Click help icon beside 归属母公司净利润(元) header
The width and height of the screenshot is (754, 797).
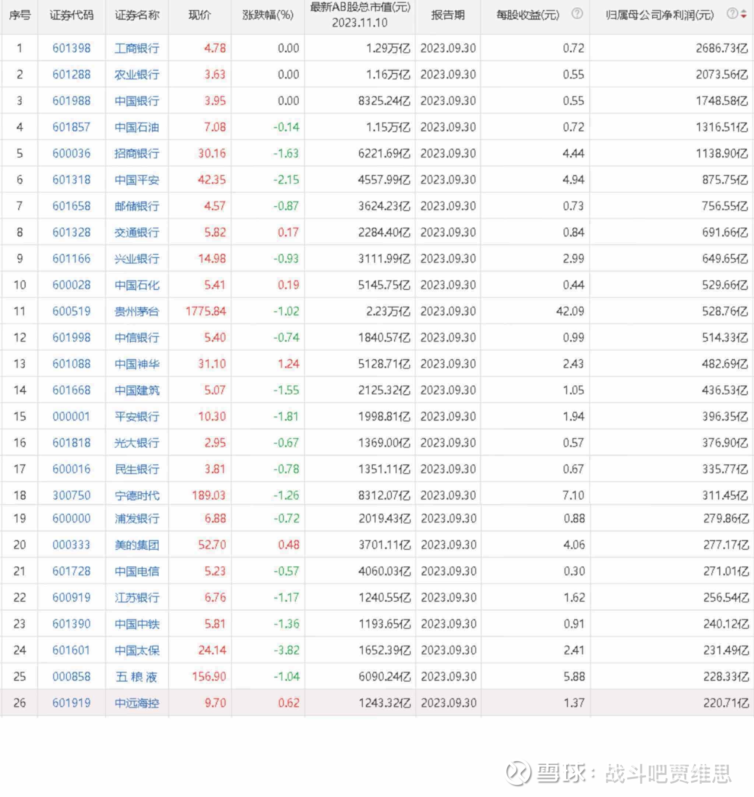pyautogui.click(x=732, y=14)
